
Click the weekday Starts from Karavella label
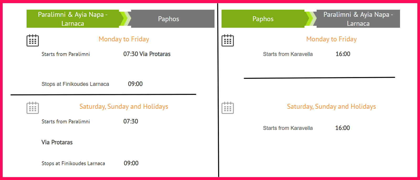click(288, 54)
